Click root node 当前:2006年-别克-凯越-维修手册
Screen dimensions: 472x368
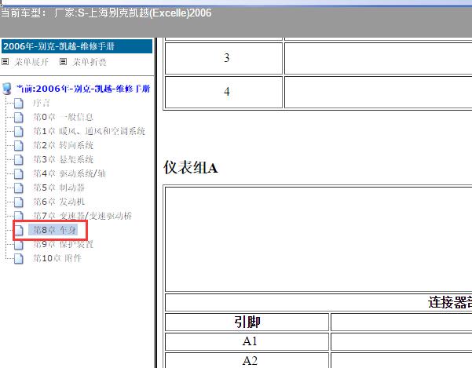[83, 89]
